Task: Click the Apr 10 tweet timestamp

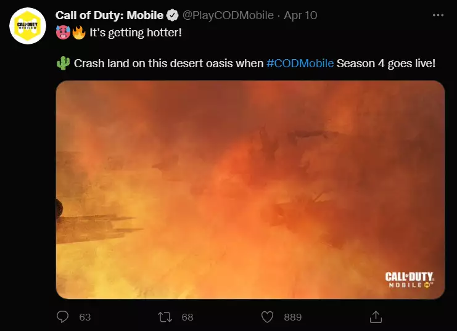Action: pos(300,15)
